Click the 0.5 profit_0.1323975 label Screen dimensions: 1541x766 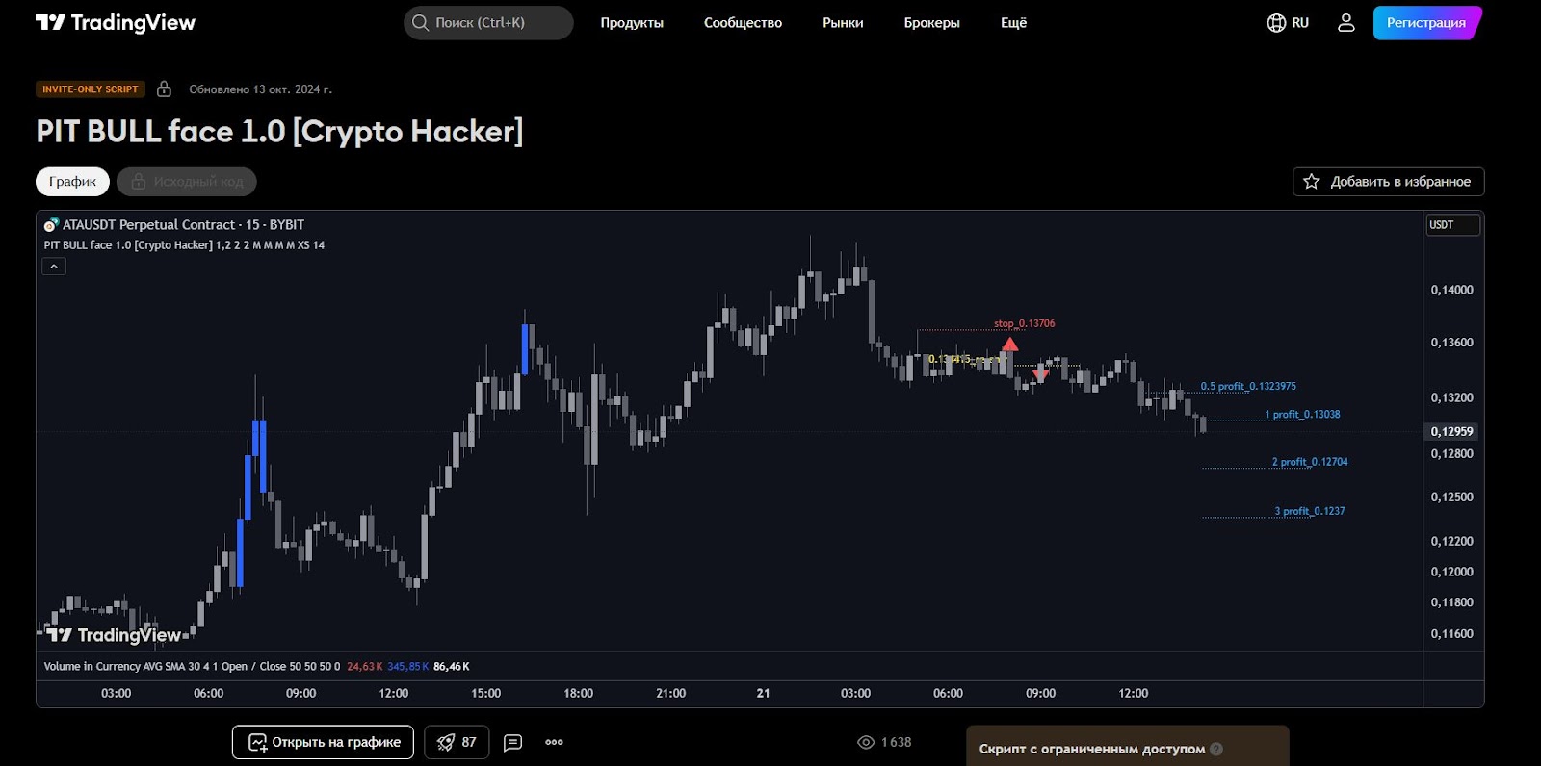(1248, 387)
